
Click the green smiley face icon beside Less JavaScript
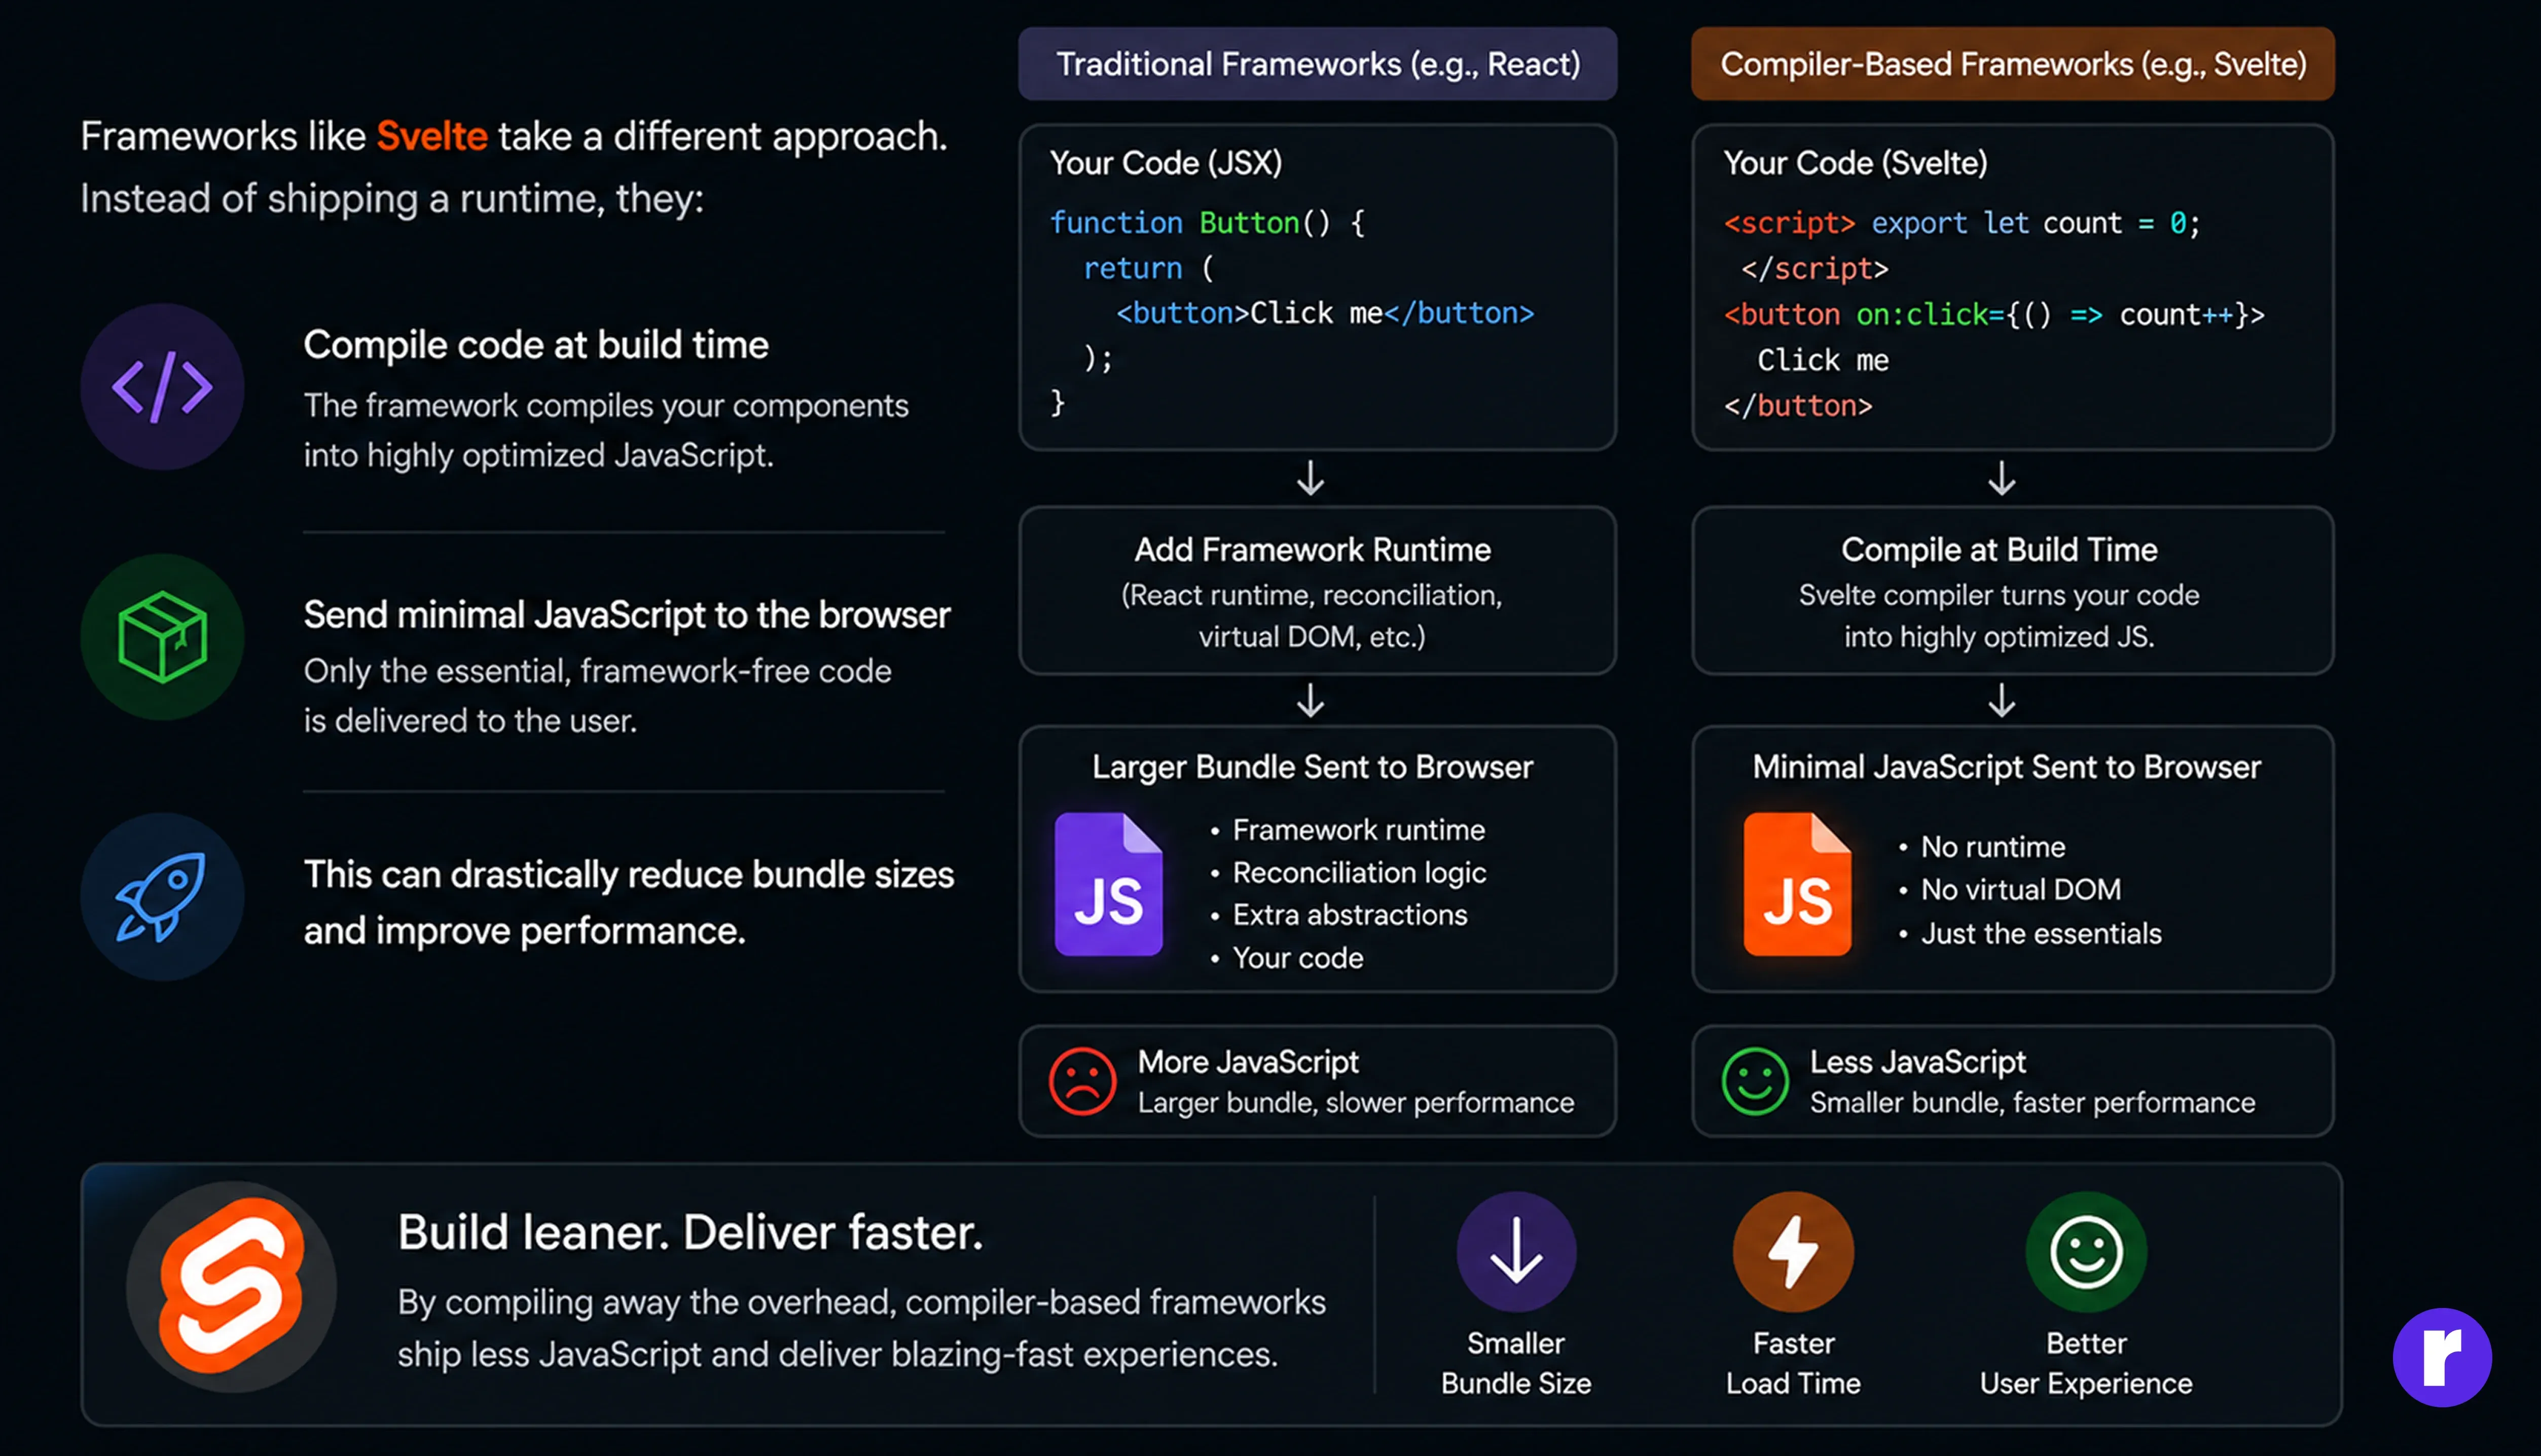coord(1755,1081)
